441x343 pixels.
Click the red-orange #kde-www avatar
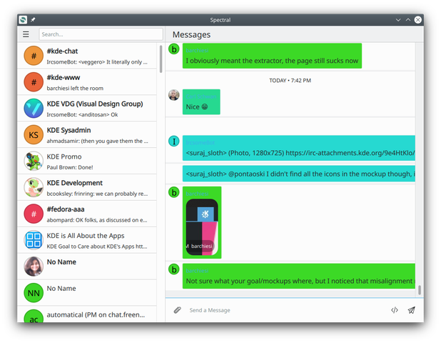[x=34, y=82]
